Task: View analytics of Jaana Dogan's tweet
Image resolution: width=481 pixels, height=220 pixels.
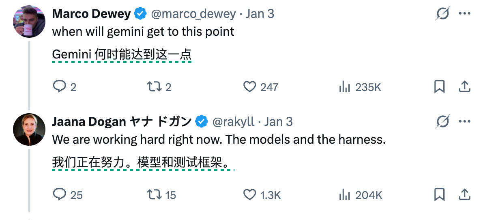Action: 344,194
